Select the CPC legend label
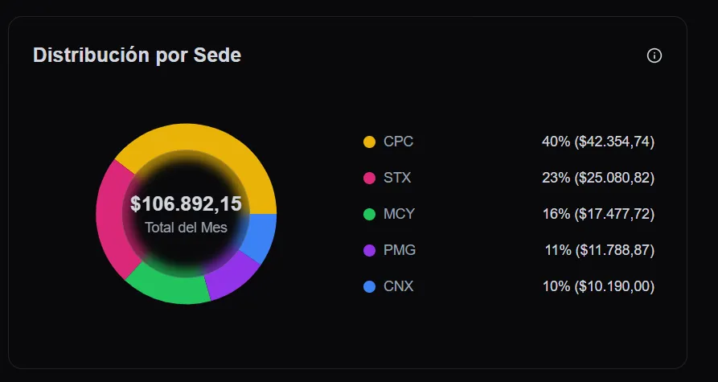 [398, 142]
